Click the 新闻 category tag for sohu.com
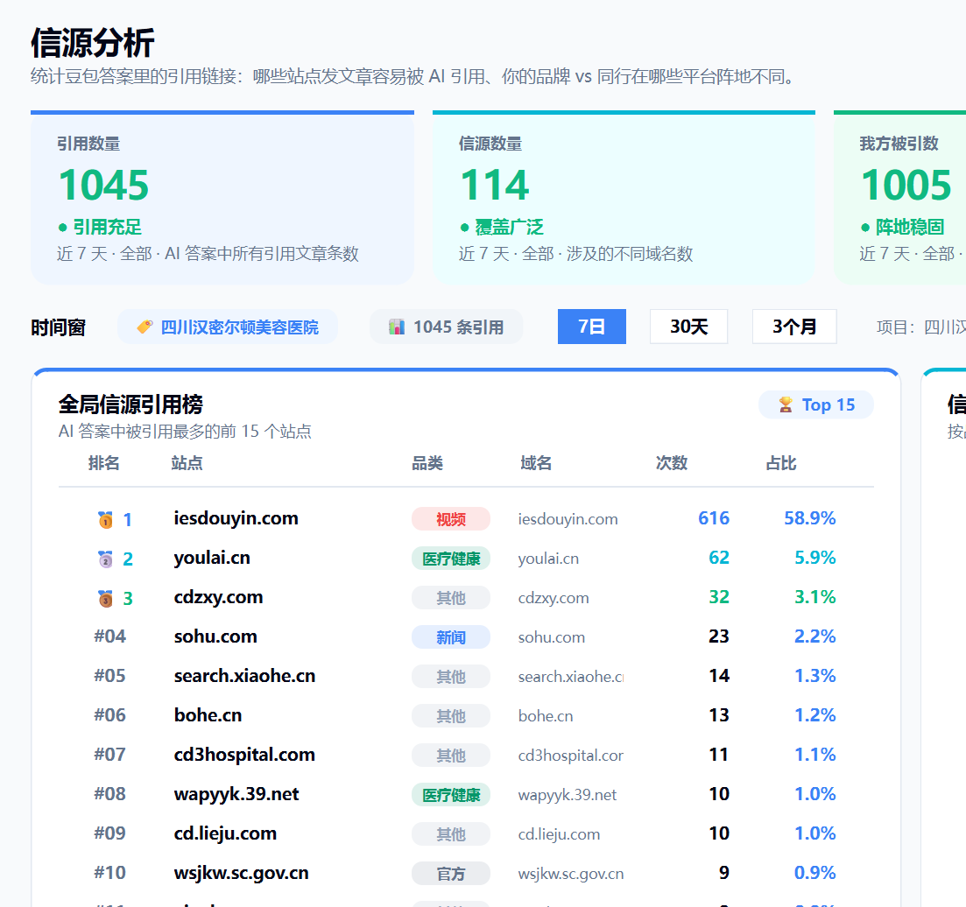The width and height of the screenshot is (966, 907). [x=451, y=637]
